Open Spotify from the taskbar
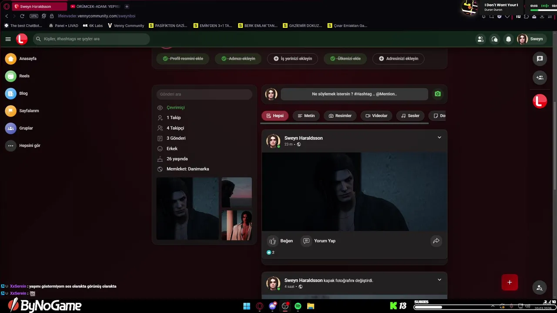This screenshot has width=557, height=313. tap(298, 306)
